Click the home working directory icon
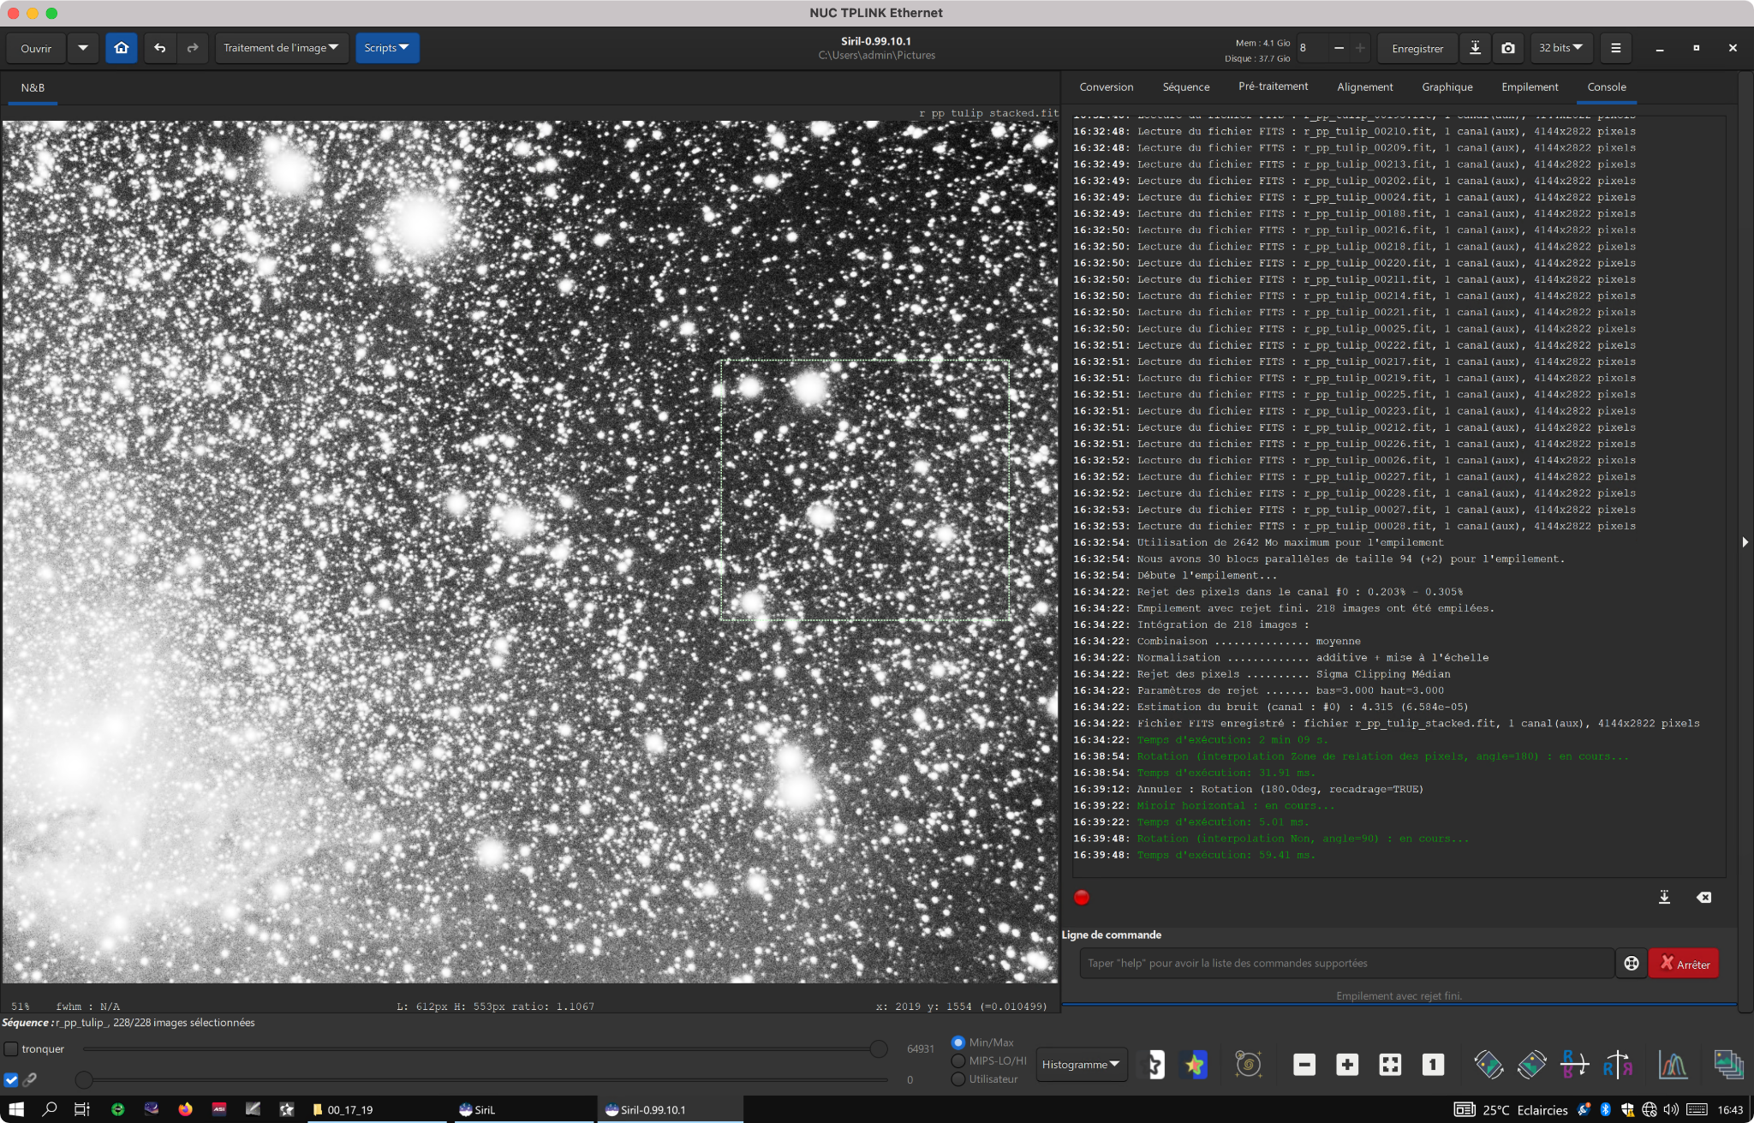Viewport: 1754px width, 1123px height. click(122, 48)
